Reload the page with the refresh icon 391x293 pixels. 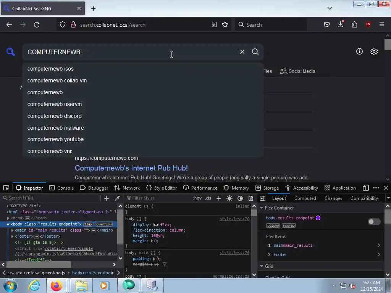click(x=37, y=25)
